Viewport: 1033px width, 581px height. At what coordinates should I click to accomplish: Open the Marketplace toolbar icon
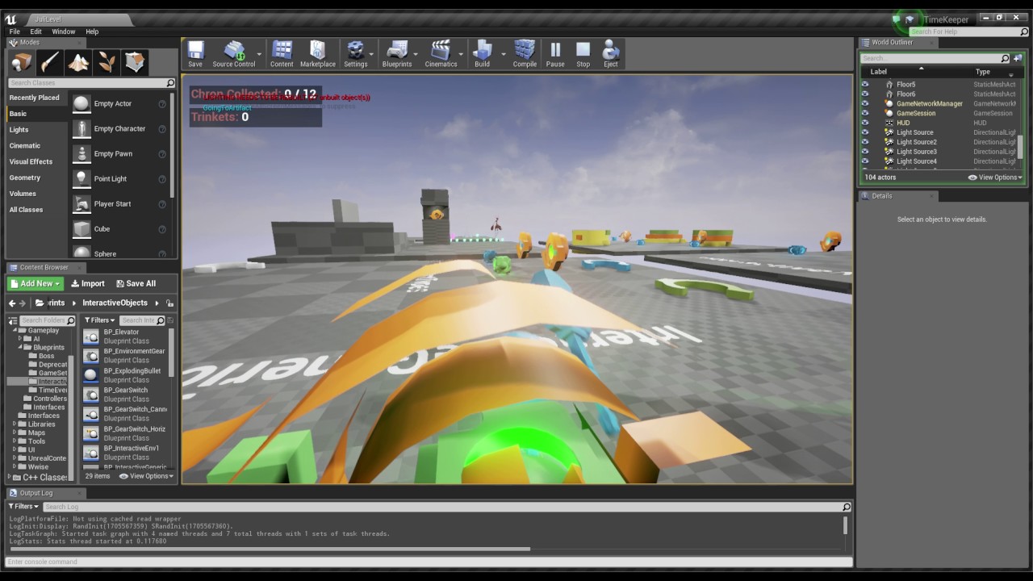[x=317, y=54]
